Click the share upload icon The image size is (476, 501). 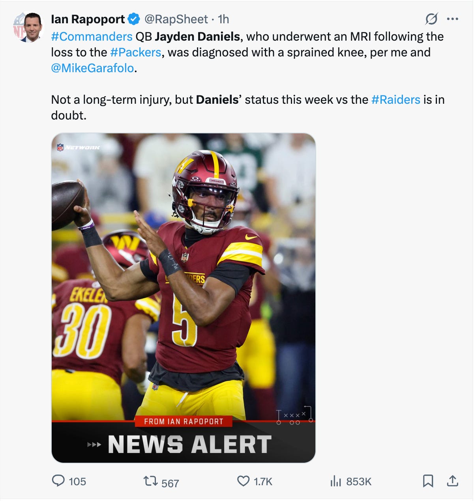click(x=452, y=481)
